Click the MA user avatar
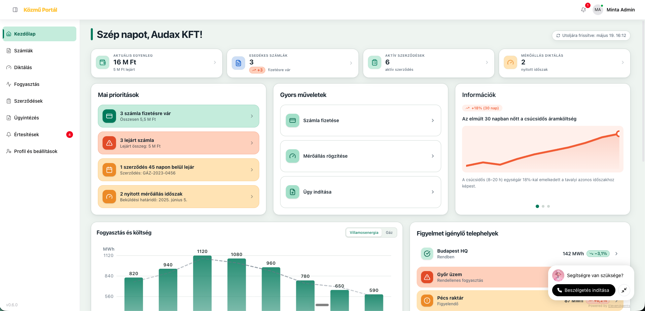 click(x=598, y=10)
